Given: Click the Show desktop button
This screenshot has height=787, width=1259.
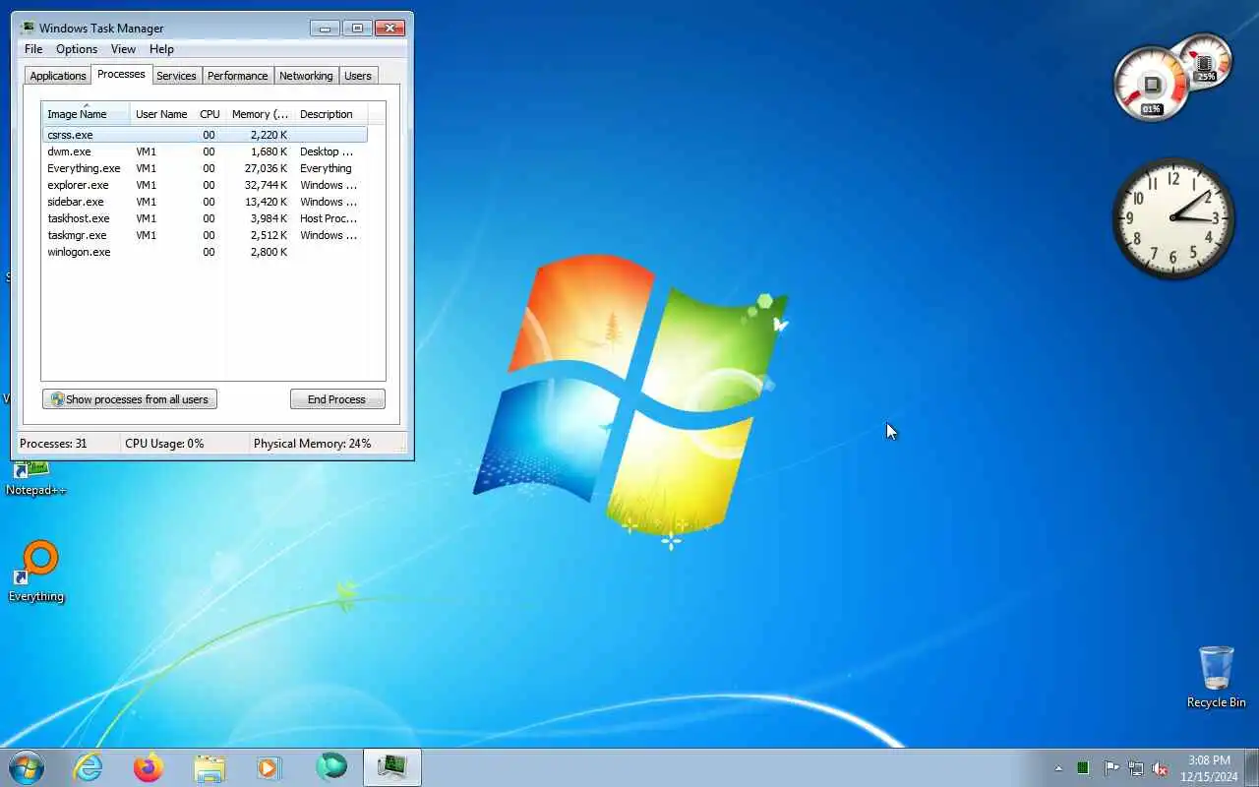Looking at the screenshot, I should pos(1252,767).
